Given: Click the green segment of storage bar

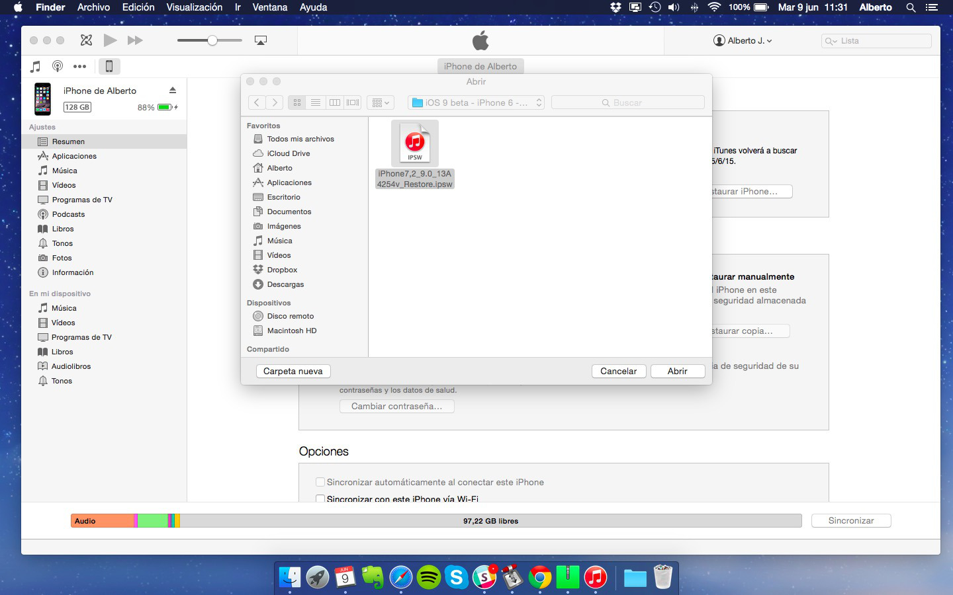Looking at the screenshot, I should [x=153, y=521].
